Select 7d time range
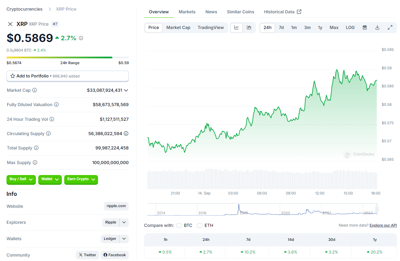Screen dimensions: 400x261 click(x=281, y=28)
